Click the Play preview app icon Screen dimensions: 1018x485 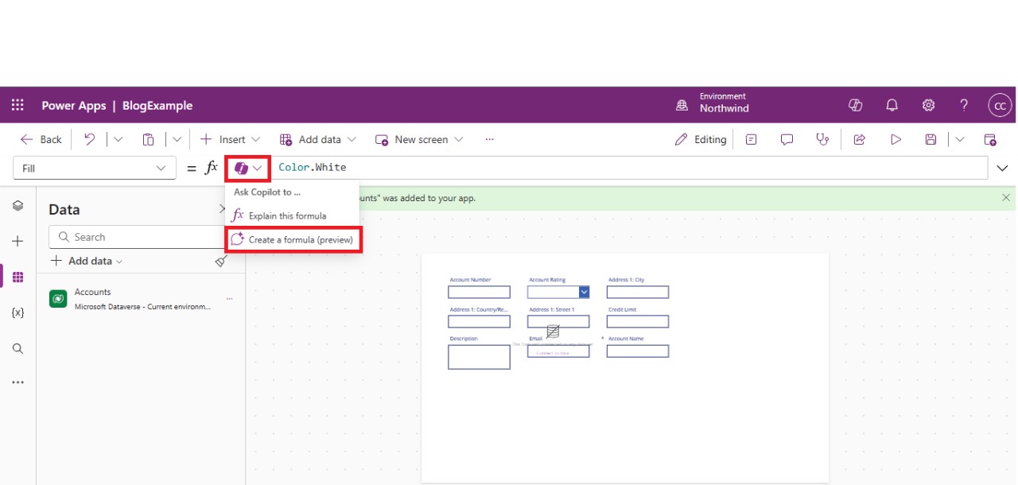coord(896,139)
